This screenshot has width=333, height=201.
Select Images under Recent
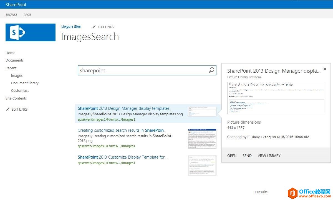[x=17, y=75]
